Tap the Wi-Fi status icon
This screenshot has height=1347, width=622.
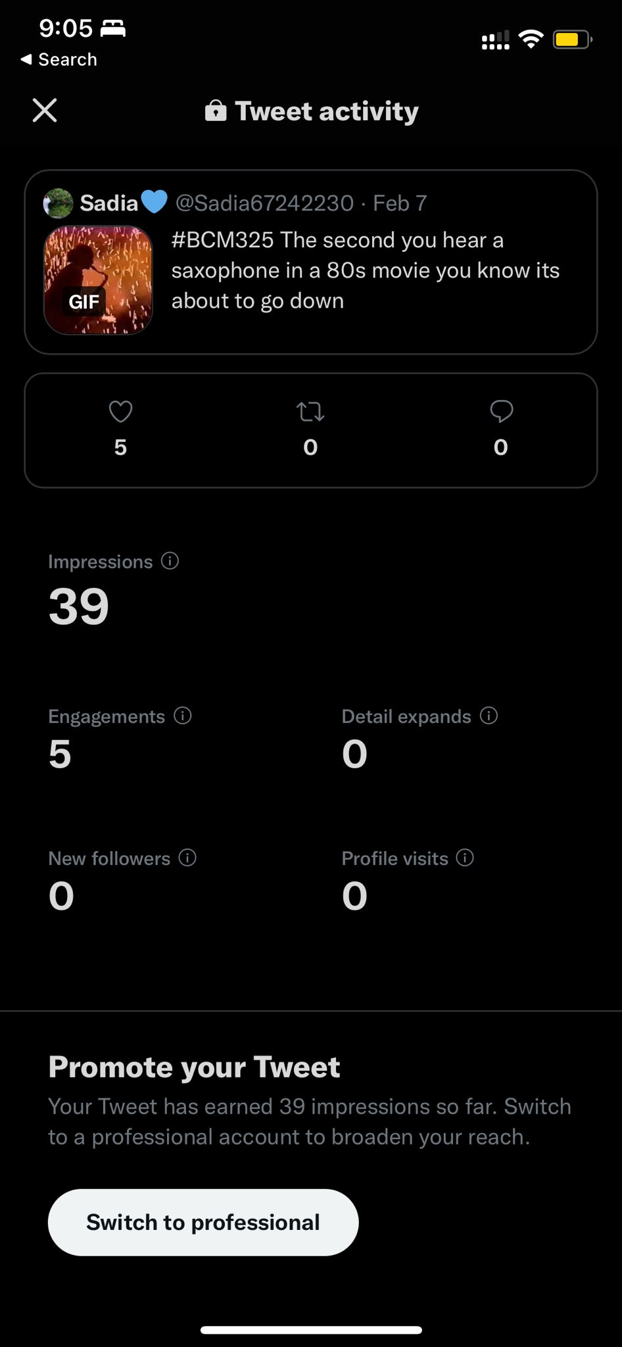pos(530,39)
